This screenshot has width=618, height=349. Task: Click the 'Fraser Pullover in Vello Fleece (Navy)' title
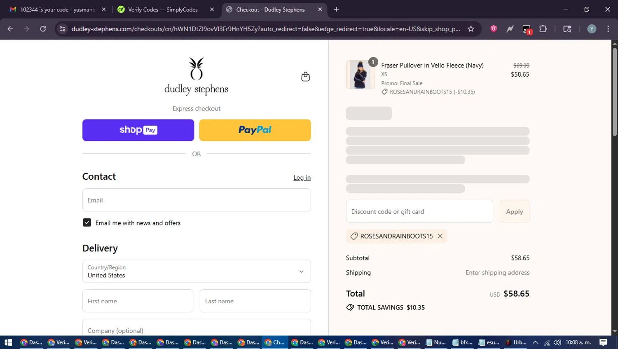(x=432, y=65)
